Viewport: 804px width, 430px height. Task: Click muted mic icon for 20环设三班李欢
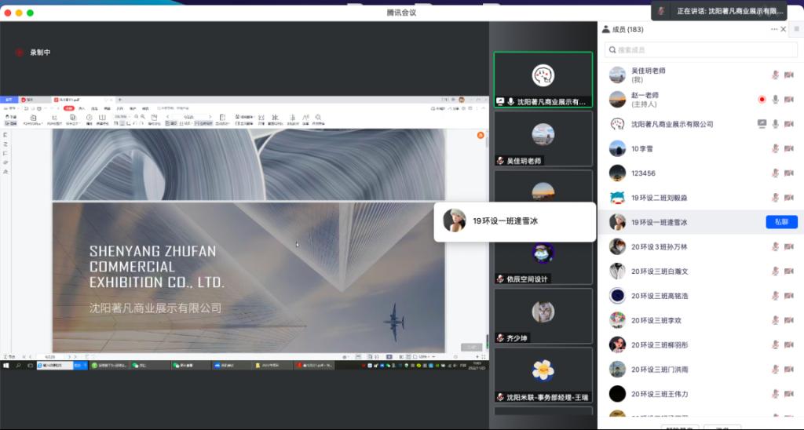[x=775, y=320]
